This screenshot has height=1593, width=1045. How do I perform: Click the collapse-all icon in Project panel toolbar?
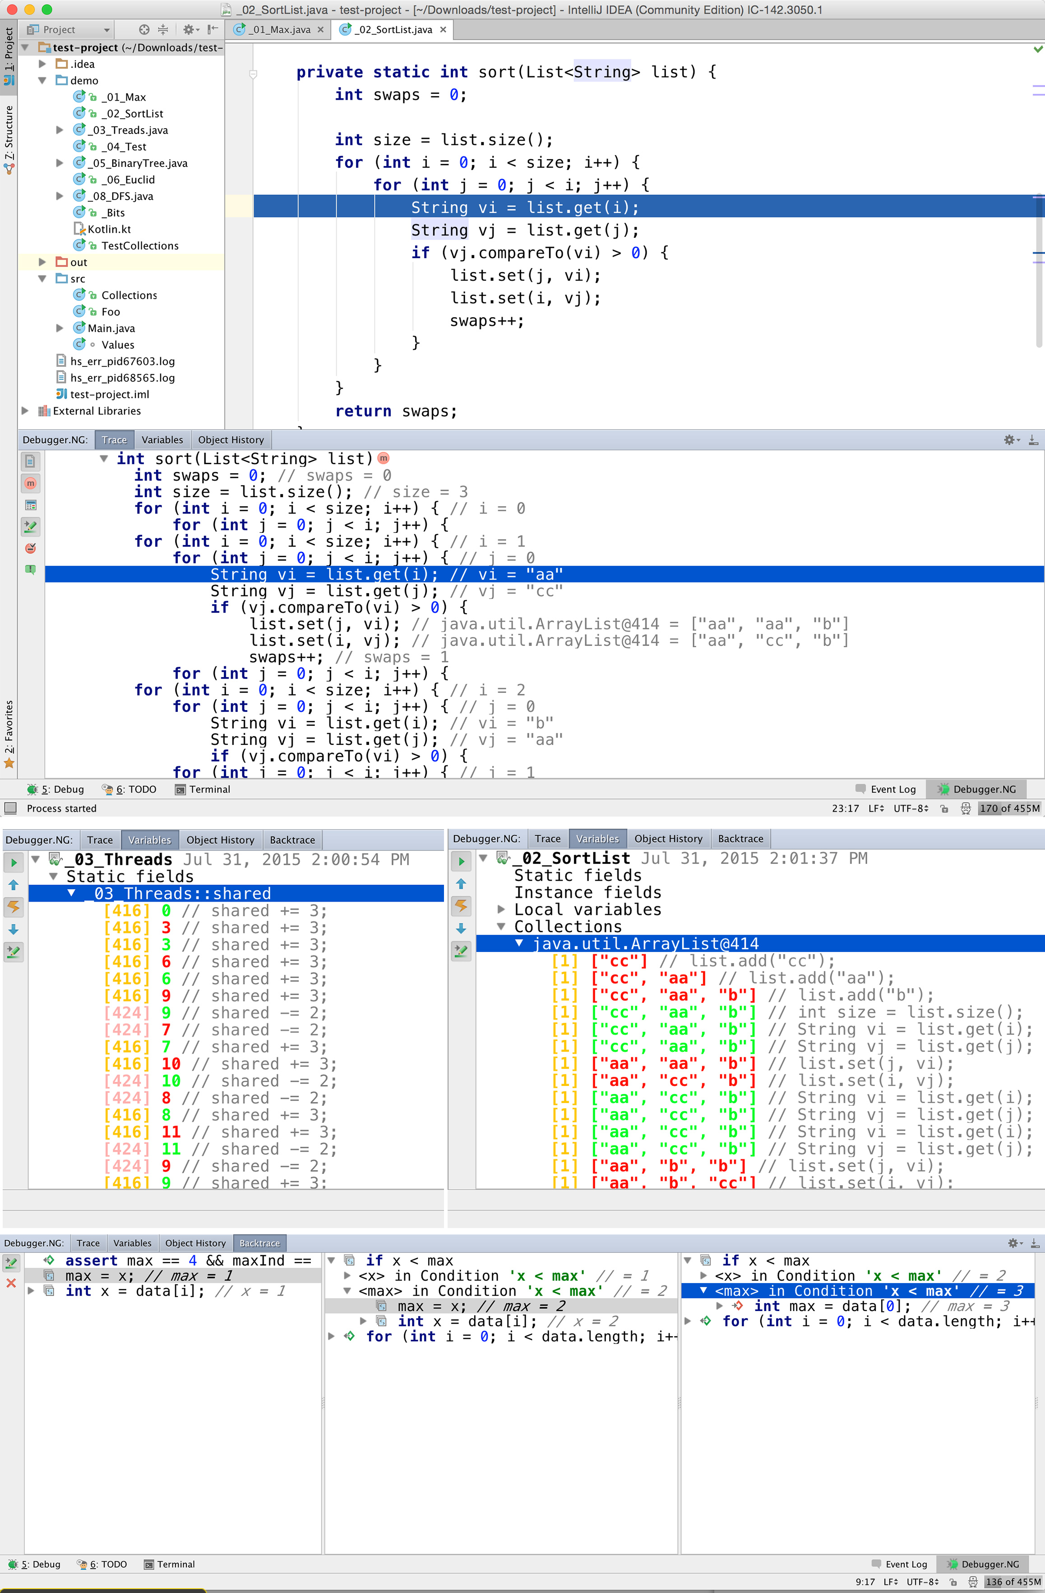[163, 29]
